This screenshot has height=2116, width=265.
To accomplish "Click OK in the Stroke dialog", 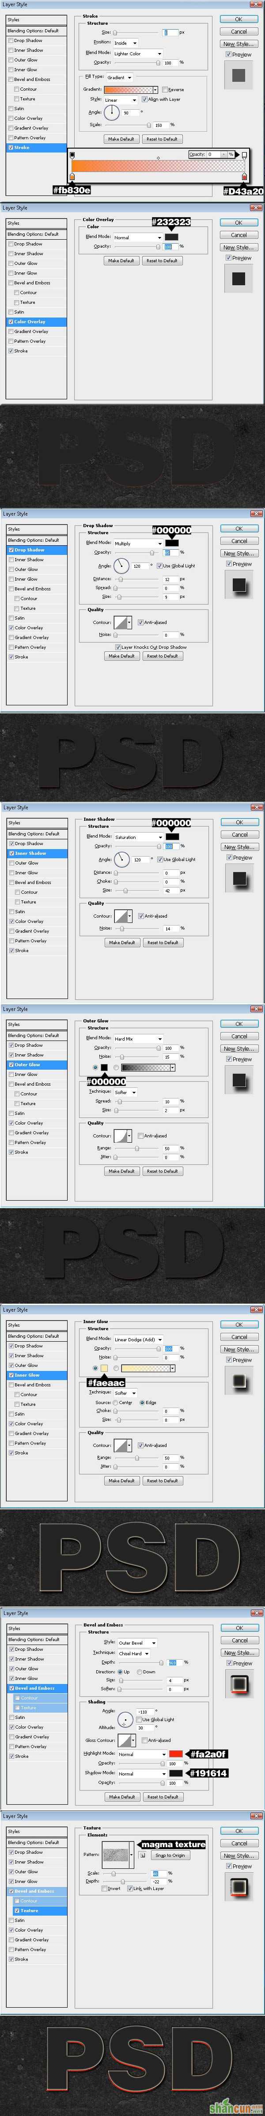I will click(239, 19).
